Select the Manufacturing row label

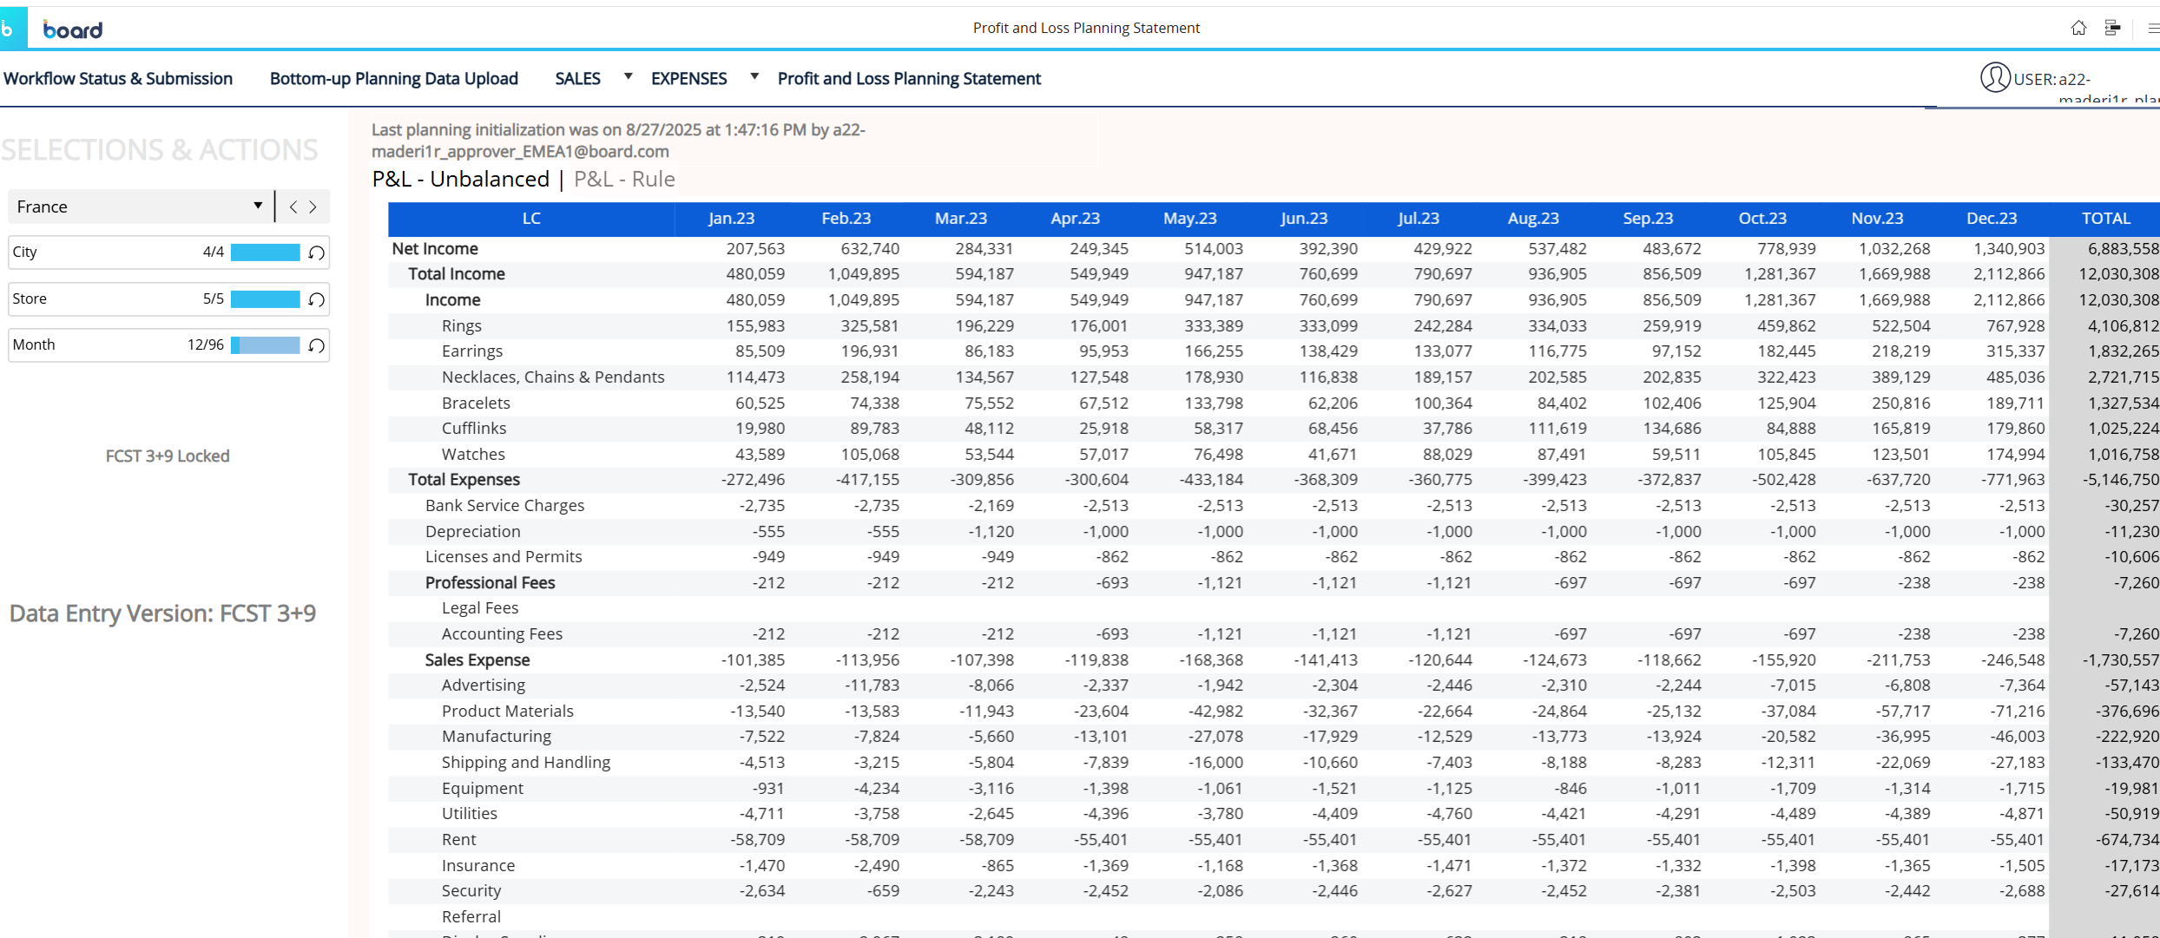[x=497, y=737]
